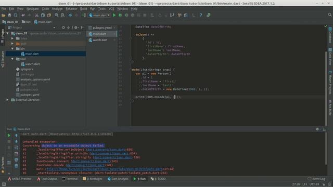The image size is (333, 187).
Task: Select the main.dart editor tab
Action: tap(102, 34)
